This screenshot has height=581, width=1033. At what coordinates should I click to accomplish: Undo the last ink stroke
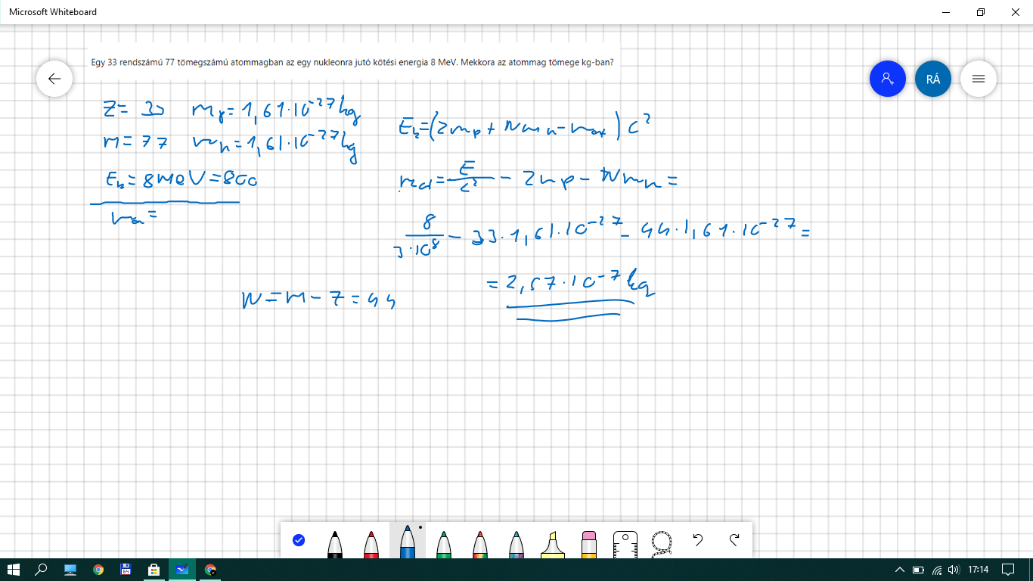tap(698, 540)
